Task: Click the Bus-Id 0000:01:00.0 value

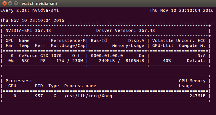Action: point(107,56)
